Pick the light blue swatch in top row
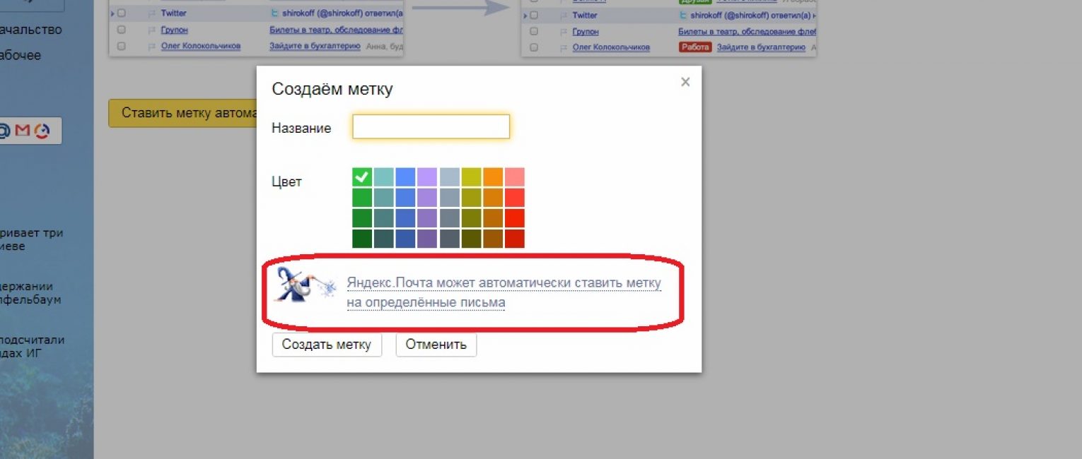The width and height of the screenshot is (1082, 459). tap(406, 177)
